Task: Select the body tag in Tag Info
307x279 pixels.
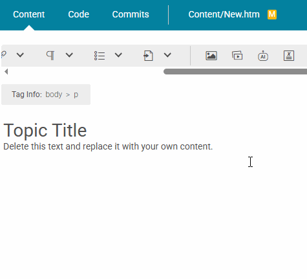Action: pos(54,95)
